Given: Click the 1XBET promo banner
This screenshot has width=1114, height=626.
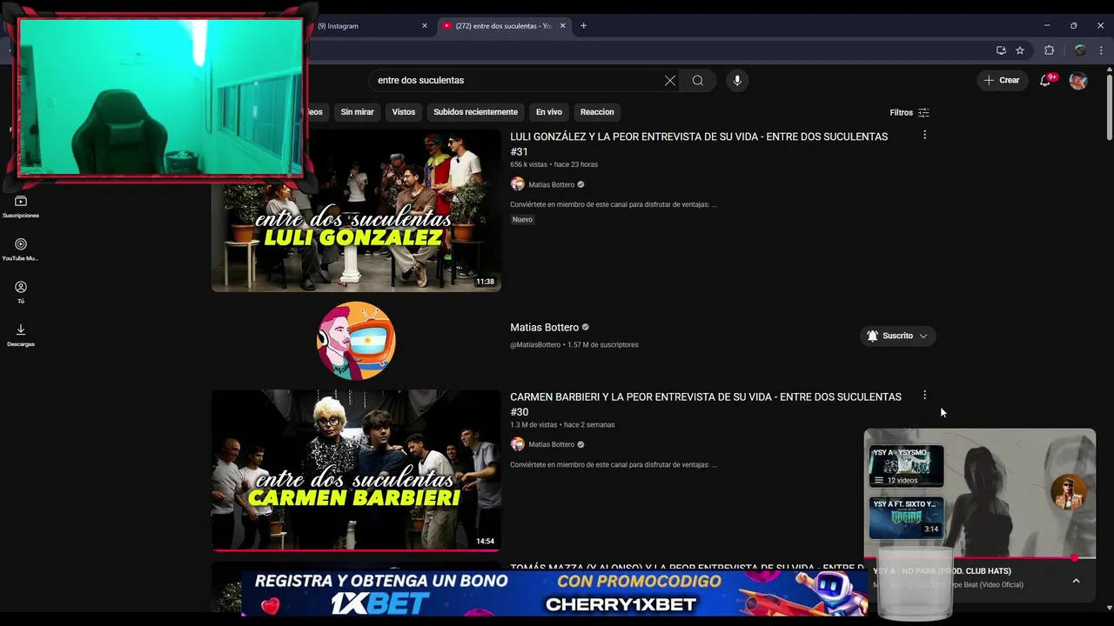Looking at the screenshot, I should [x=554, y=593].
